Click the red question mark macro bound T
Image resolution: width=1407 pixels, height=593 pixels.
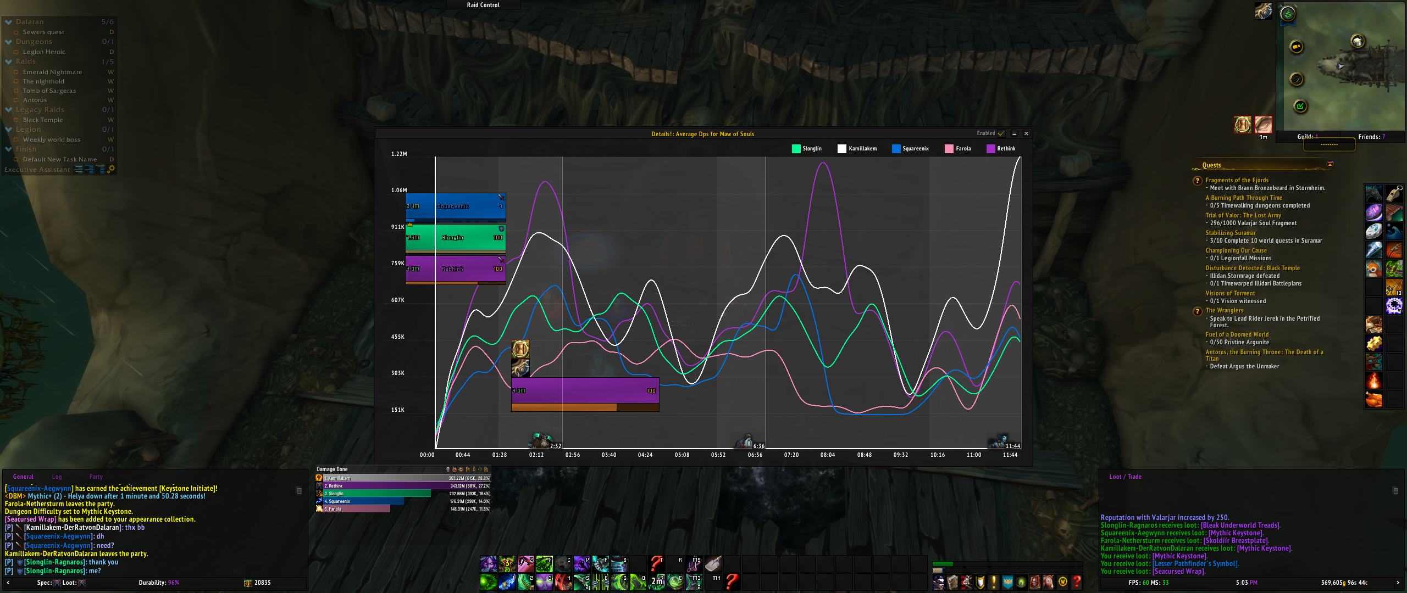click(657, 564)
